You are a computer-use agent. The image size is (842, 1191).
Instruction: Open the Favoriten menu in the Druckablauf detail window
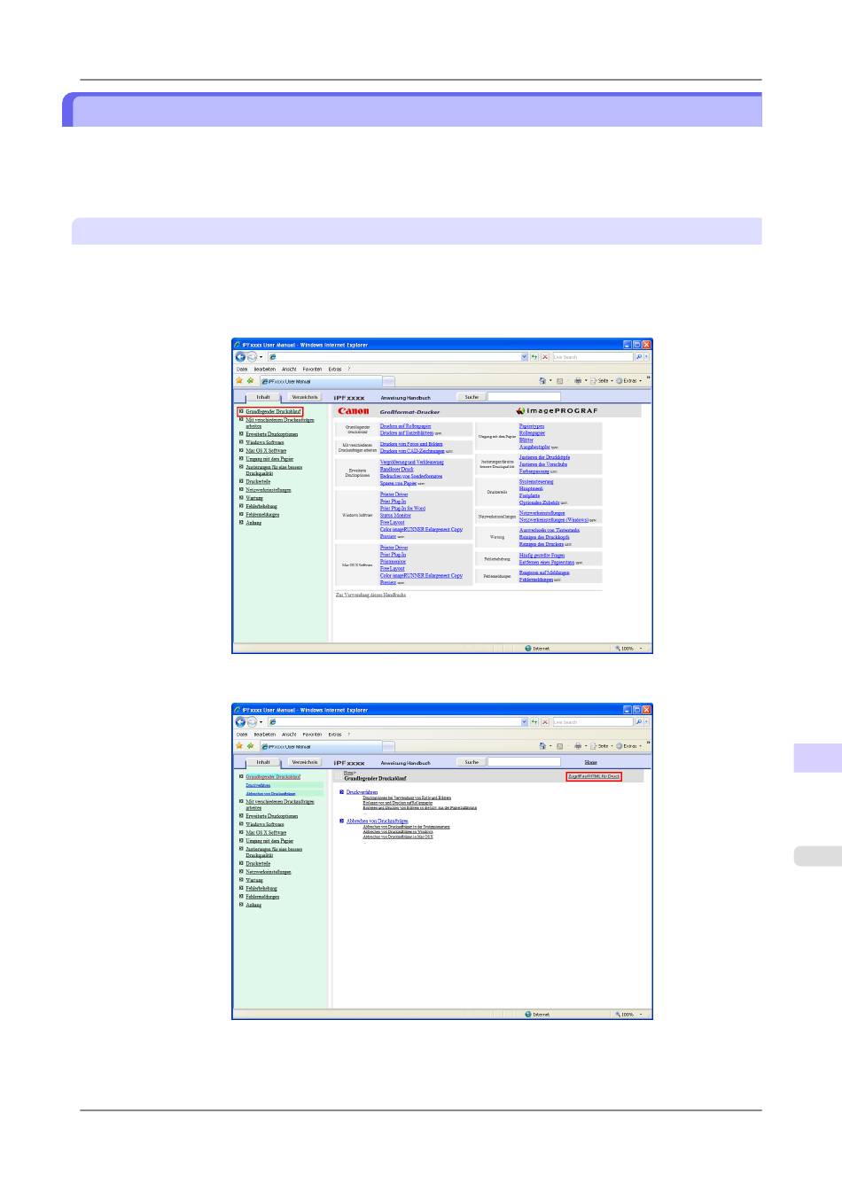click(x=312, y=735)
